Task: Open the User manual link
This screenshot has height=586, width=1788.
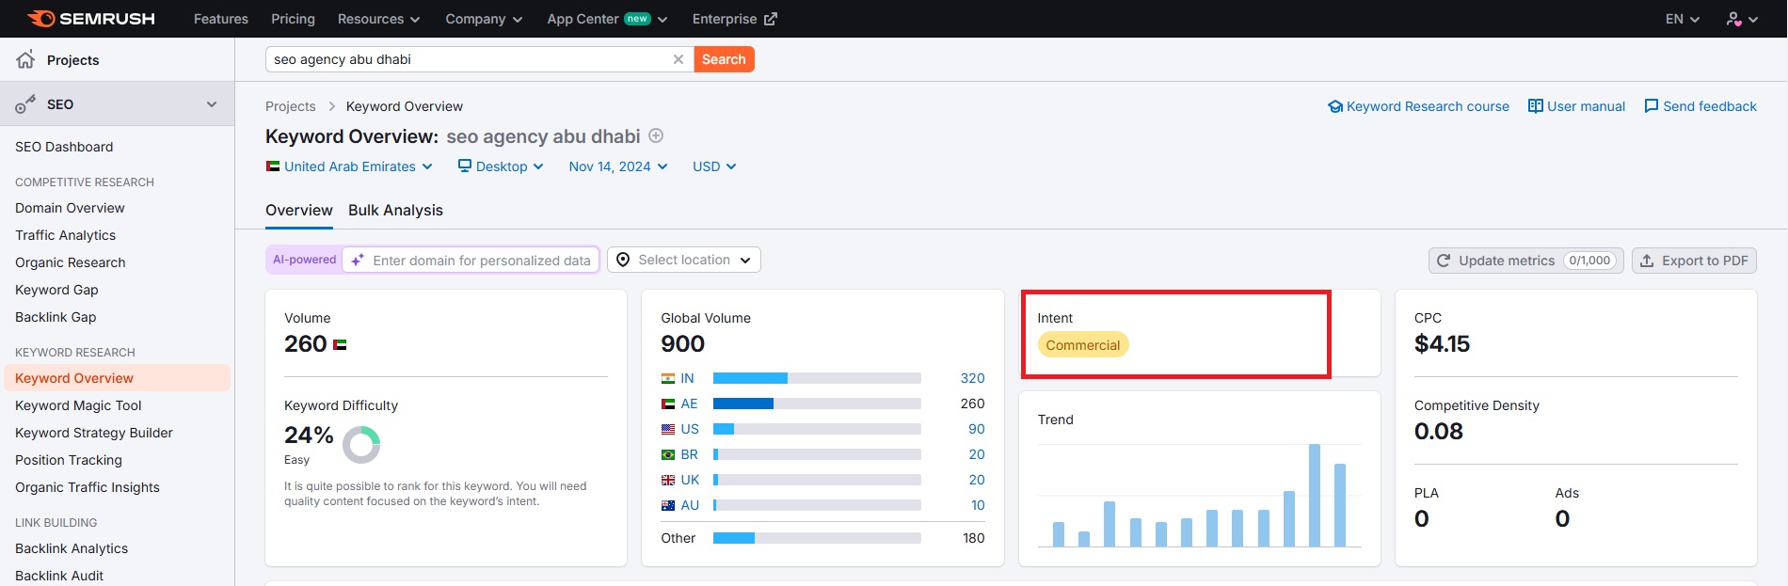Action: click(x=1576, y=106)
